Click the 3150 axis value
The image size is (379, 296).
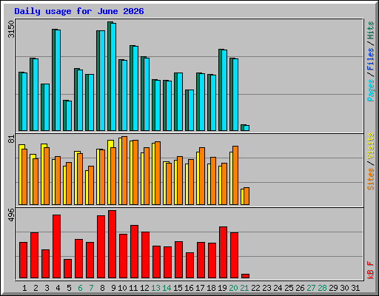(11, 29)
